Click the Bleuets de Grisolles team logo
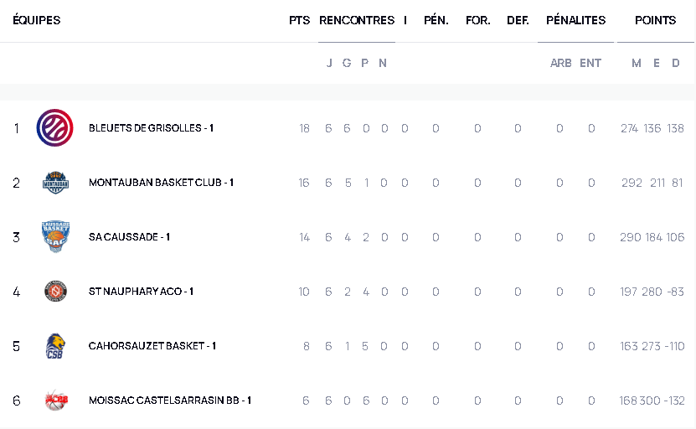This screenshot has height=429, width=696. pyautogui.click(x=54, y=128)
